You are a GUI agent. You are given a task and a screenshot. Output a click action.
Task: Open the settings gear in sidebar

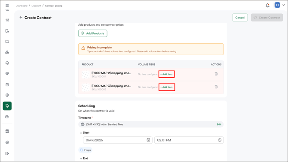(x=7, y=142)
